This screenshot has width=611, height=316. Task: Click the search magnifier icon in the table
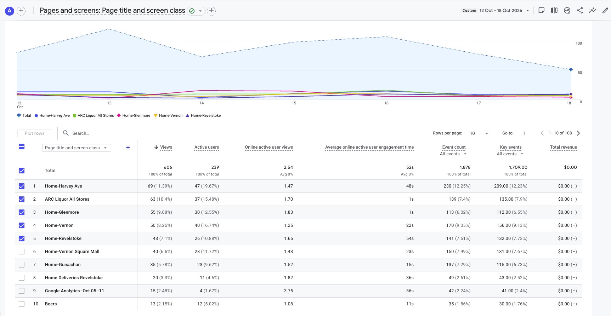tap(66, 133)
